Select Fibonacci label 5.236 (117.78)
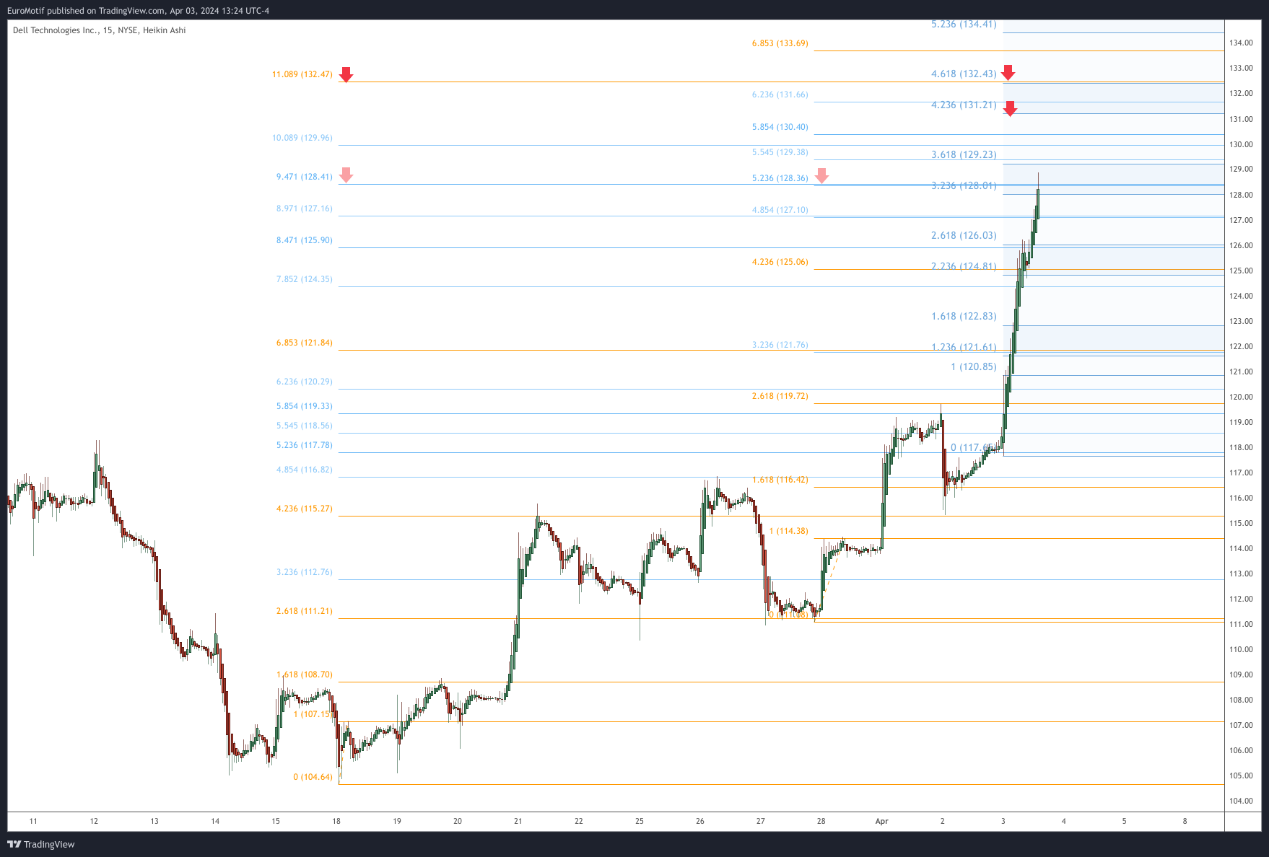 tap(305, 445)
